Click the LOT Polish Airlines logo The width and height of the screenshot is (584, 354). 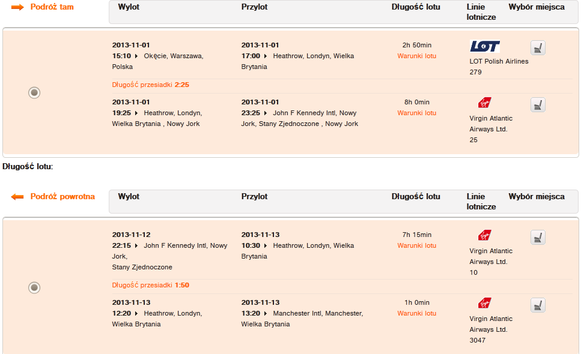(484, 46)
